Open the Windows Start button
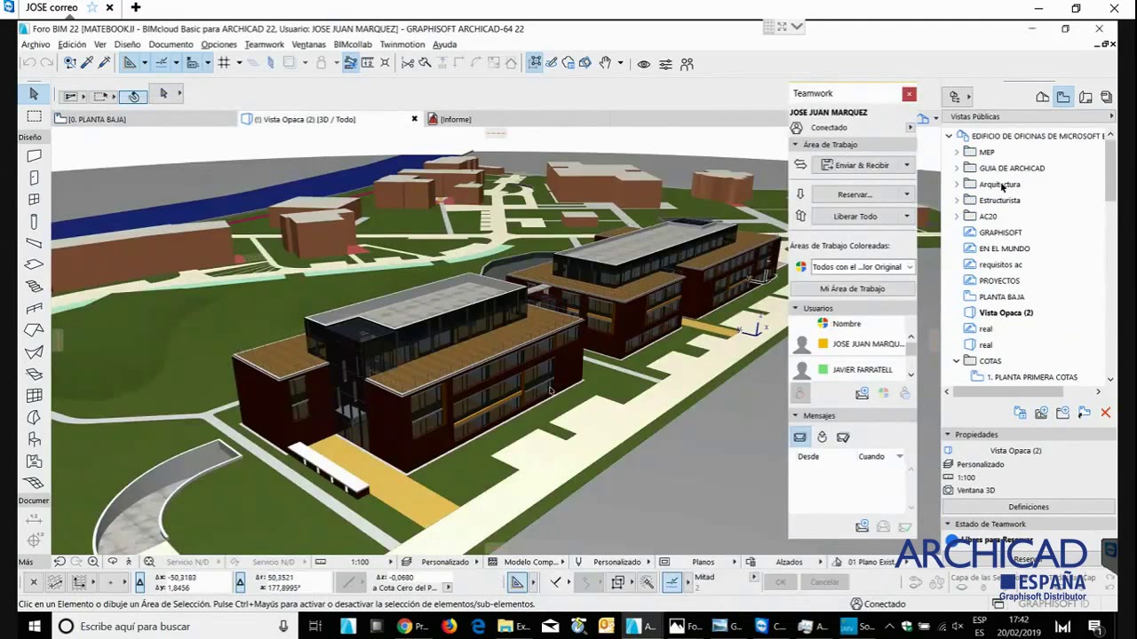The width and height of the screenshot is (1137, 639). coord(34,626)
